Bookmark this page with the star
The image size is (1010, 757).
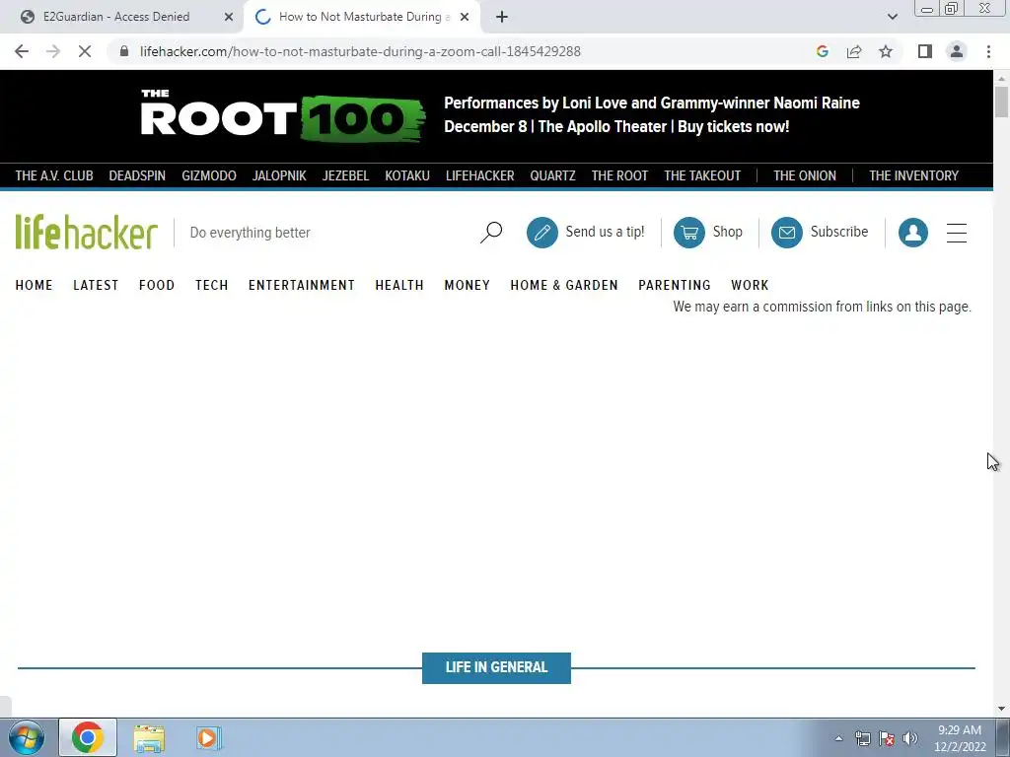[x=886, y=51]
